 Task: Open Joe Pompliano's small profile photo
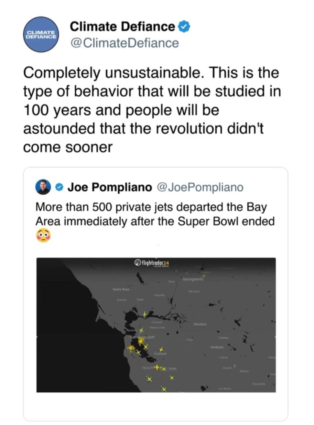click(43, 187)
